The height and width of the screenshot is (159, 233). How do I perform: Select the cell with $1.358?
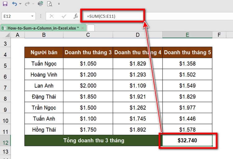click(x=187, y=63)
